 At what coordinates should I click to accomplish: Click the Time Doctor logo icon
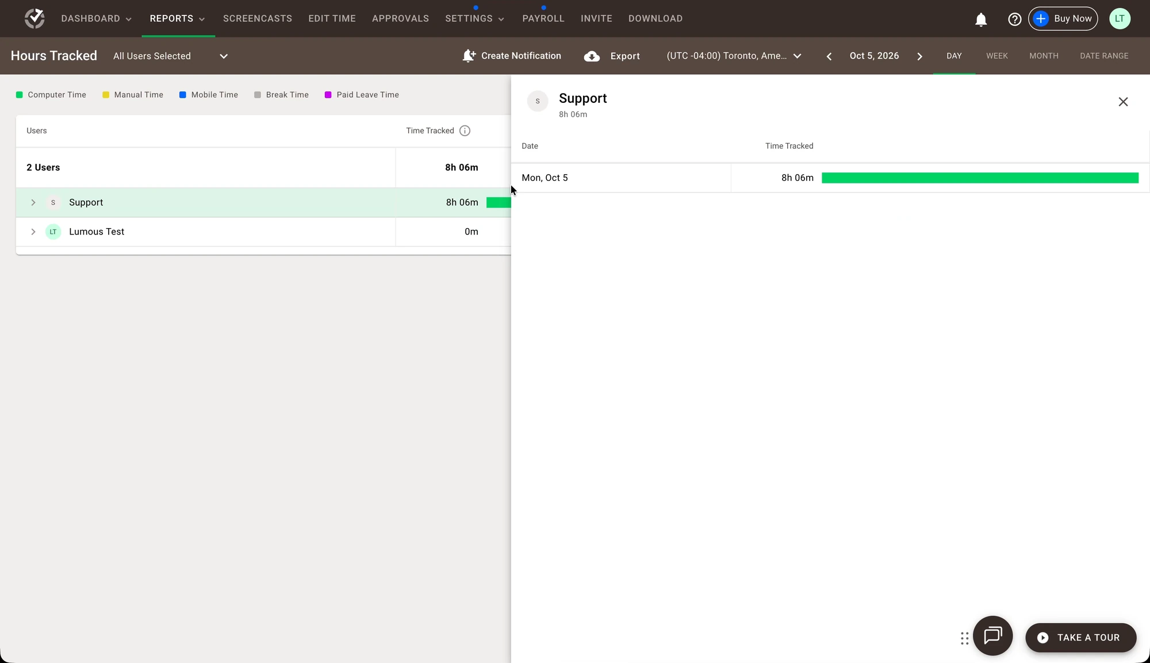pos(34,18)
